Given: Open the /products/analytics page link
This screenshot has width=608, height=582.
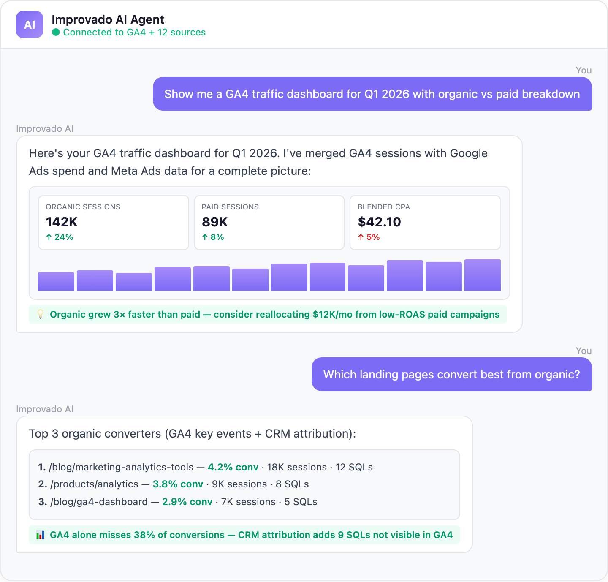Looking at the screenshot, I should [x=95, y=484].
